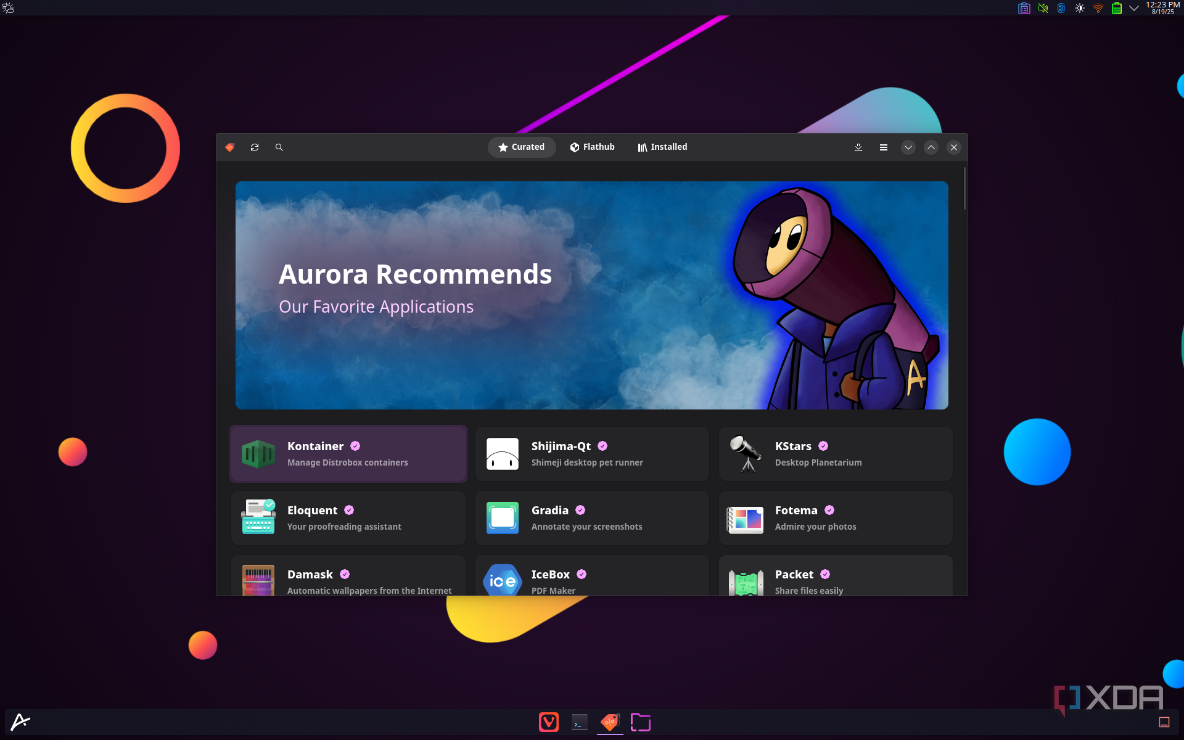Click the Bazaar app logo icon
This screenshot has width=1184, height=740.
coord(230,147)
